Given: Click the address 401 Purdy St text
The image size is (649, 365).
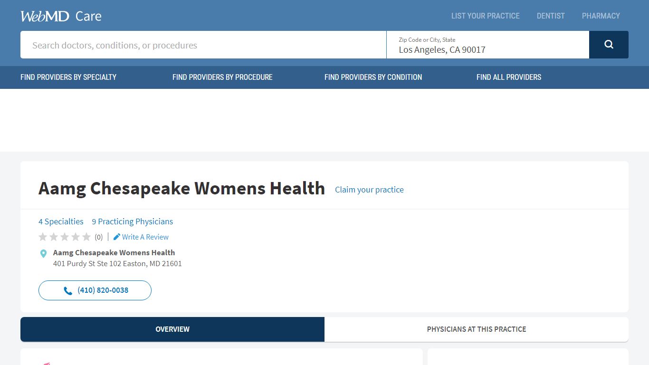Looking at the screenshot, I should [117, 263].
